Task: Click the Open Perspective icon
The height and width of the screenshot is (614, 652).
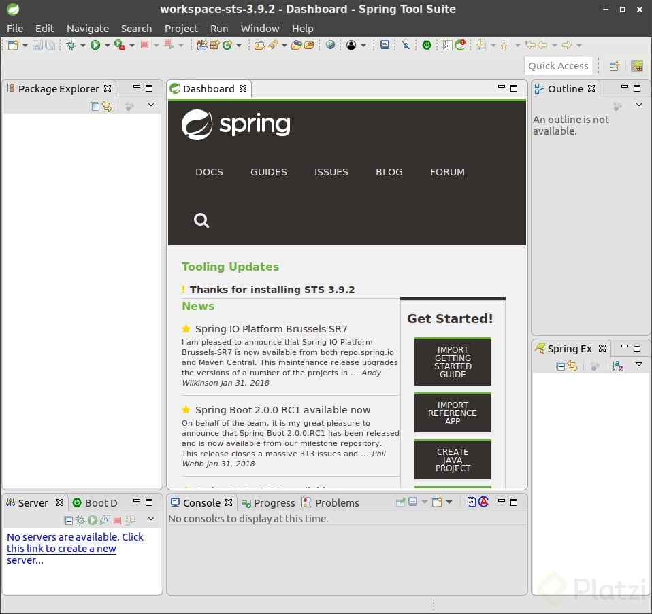Action: (x=614, y=66)
